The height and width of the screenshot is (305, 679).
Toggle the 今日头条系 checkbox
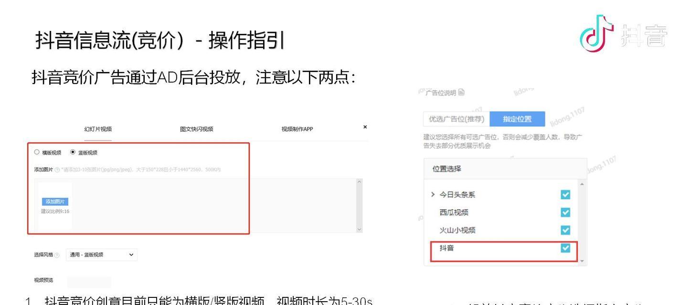coord(565,194)
